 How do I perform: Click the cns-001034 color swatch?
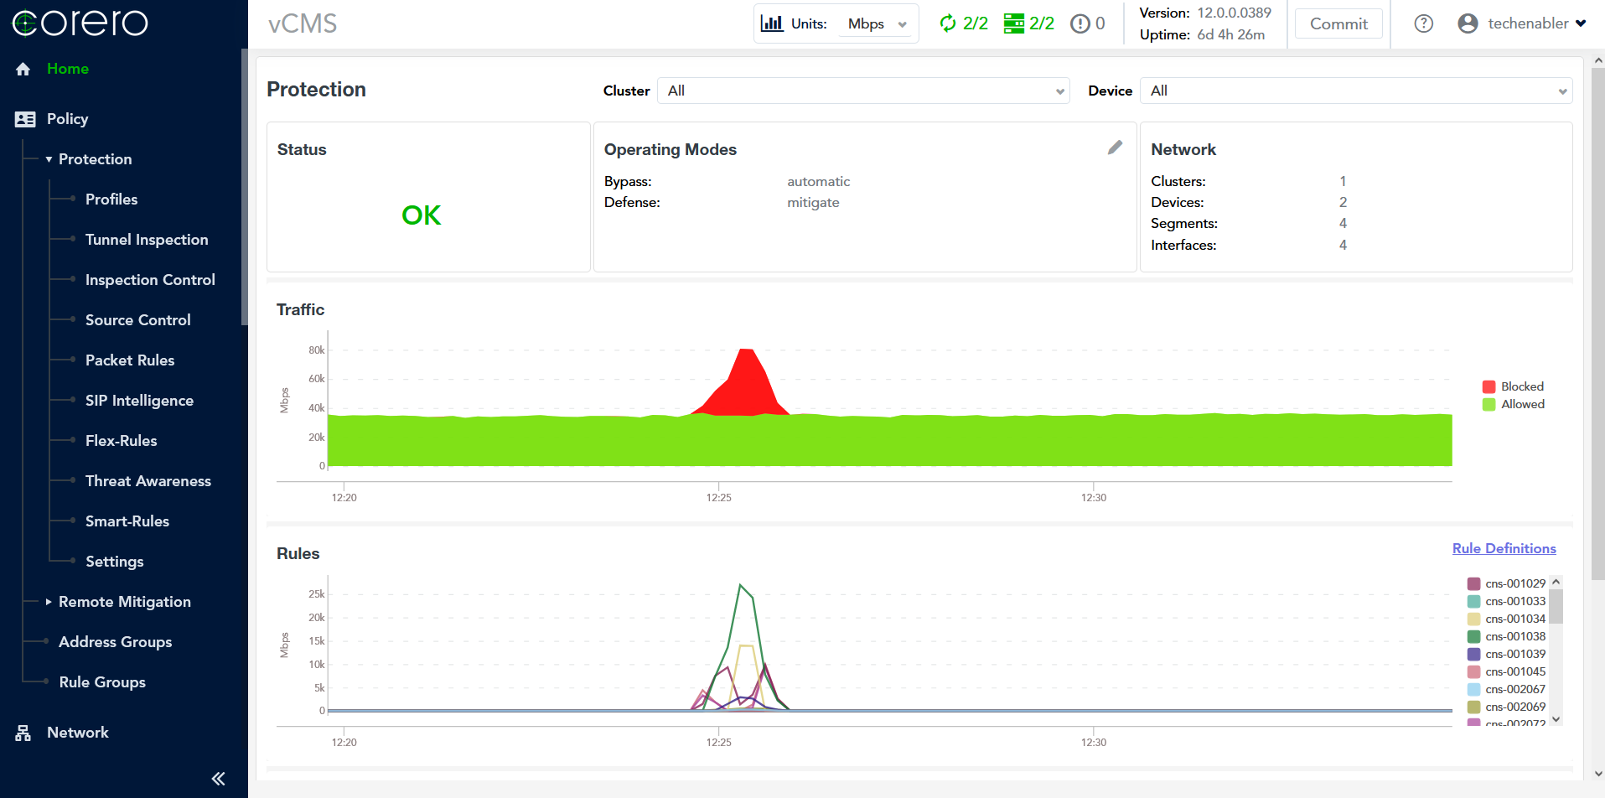tap(1473, 619)
